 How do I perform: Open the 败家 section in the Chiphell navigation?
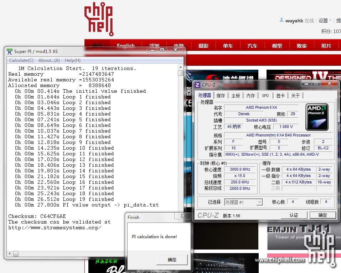pos(302,46)
